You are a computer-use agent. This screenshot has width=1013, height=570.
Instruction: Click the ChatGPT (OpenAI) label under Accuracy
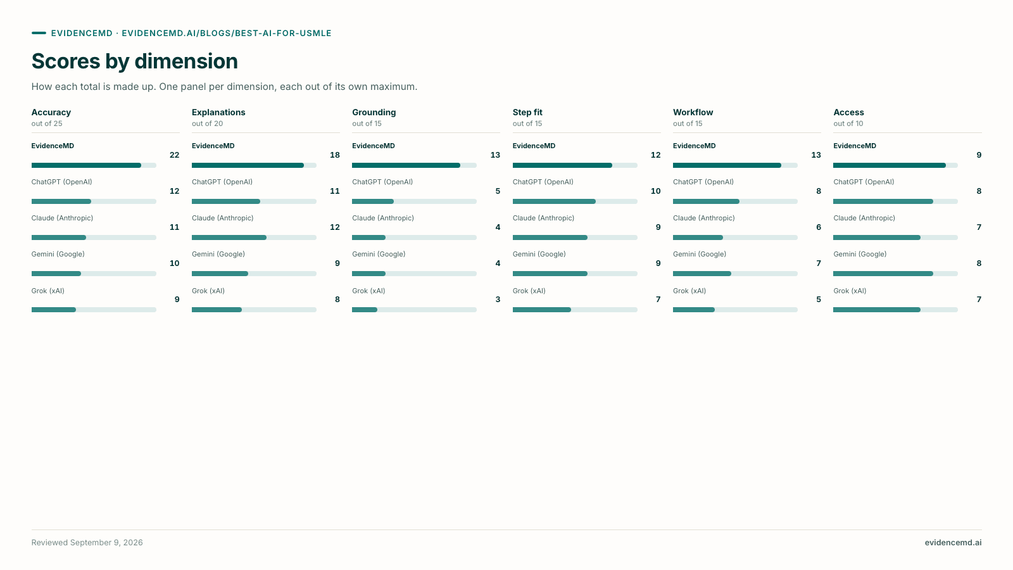point(62,182)
